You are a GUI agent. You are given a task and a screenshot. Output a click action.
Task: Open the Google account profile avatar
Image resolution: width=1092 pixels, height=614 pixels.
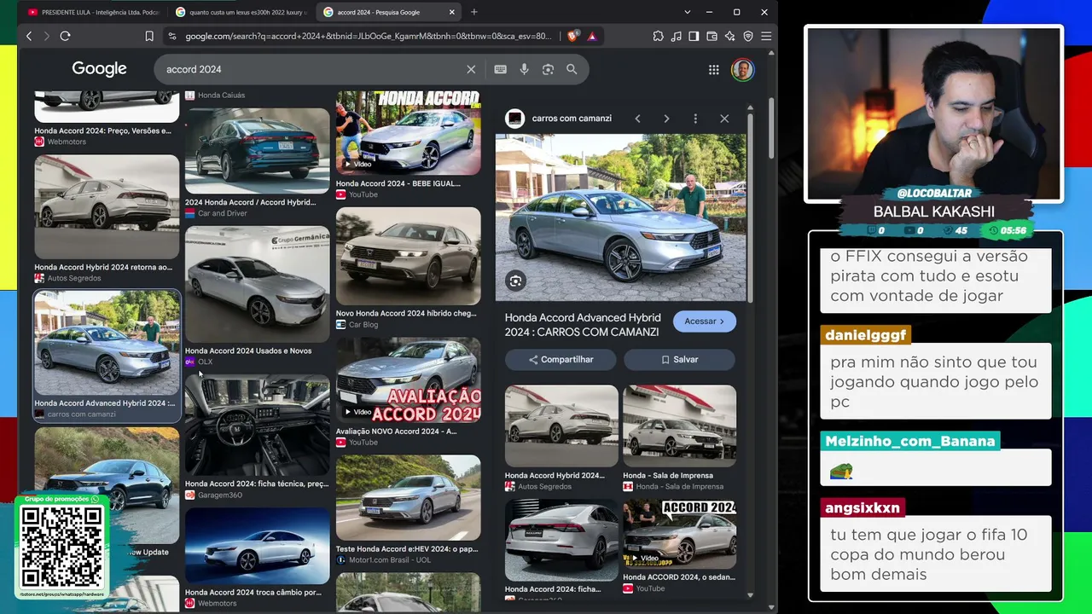coord(742,69)
